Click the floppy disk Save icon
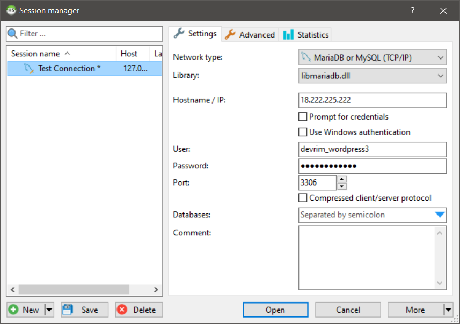Image resolution: width=460 pixels, height=324 pixels. pyautogui.click(x=68, y=310)
